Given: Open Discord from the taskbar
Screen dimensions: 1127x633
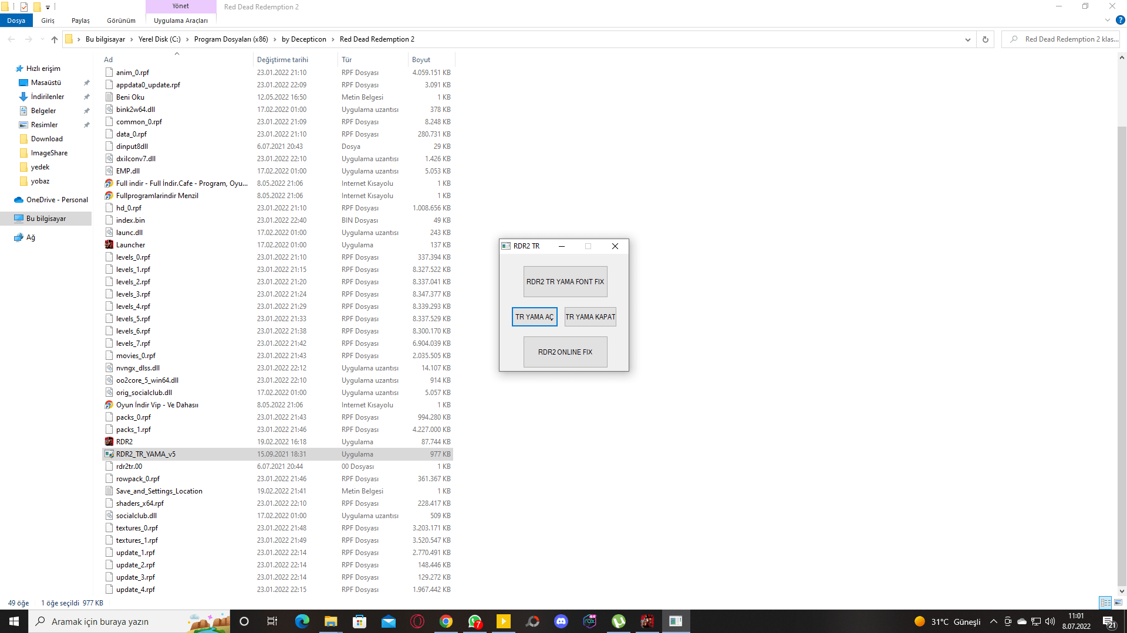Looking at the screenshot, I should tap(561, 621).
